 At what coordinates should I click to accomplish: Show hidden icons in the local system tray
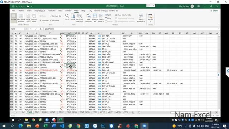(x=186, y=126)
